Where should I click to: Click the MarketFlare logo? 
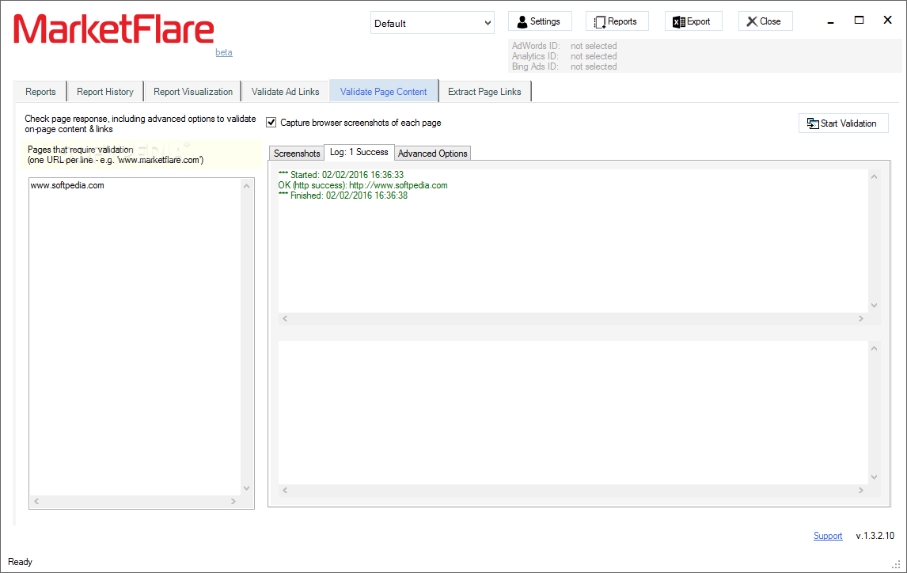[113, 29]
